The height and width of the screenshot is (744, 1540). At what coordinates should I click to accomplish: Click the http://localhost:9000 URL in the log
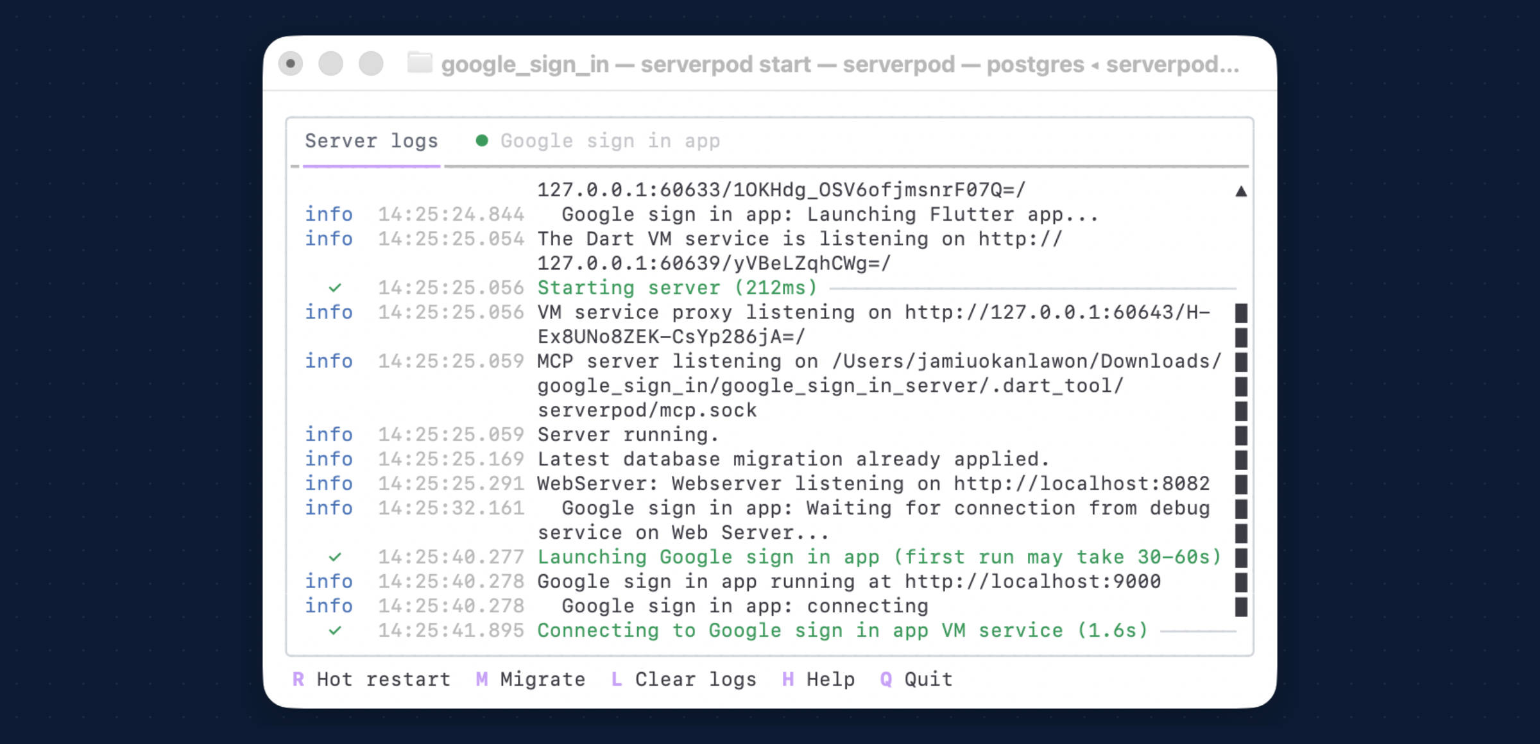pyautogui.click(x=1032, y=581)
